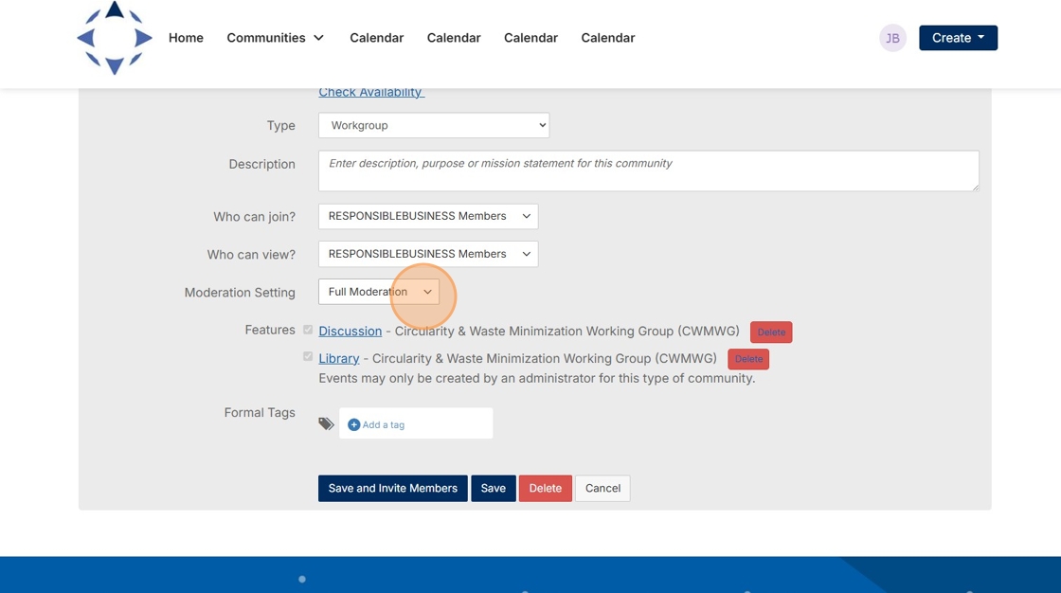Open the Who can join dropdown
Screen dimensions: 1061x593
428,216
